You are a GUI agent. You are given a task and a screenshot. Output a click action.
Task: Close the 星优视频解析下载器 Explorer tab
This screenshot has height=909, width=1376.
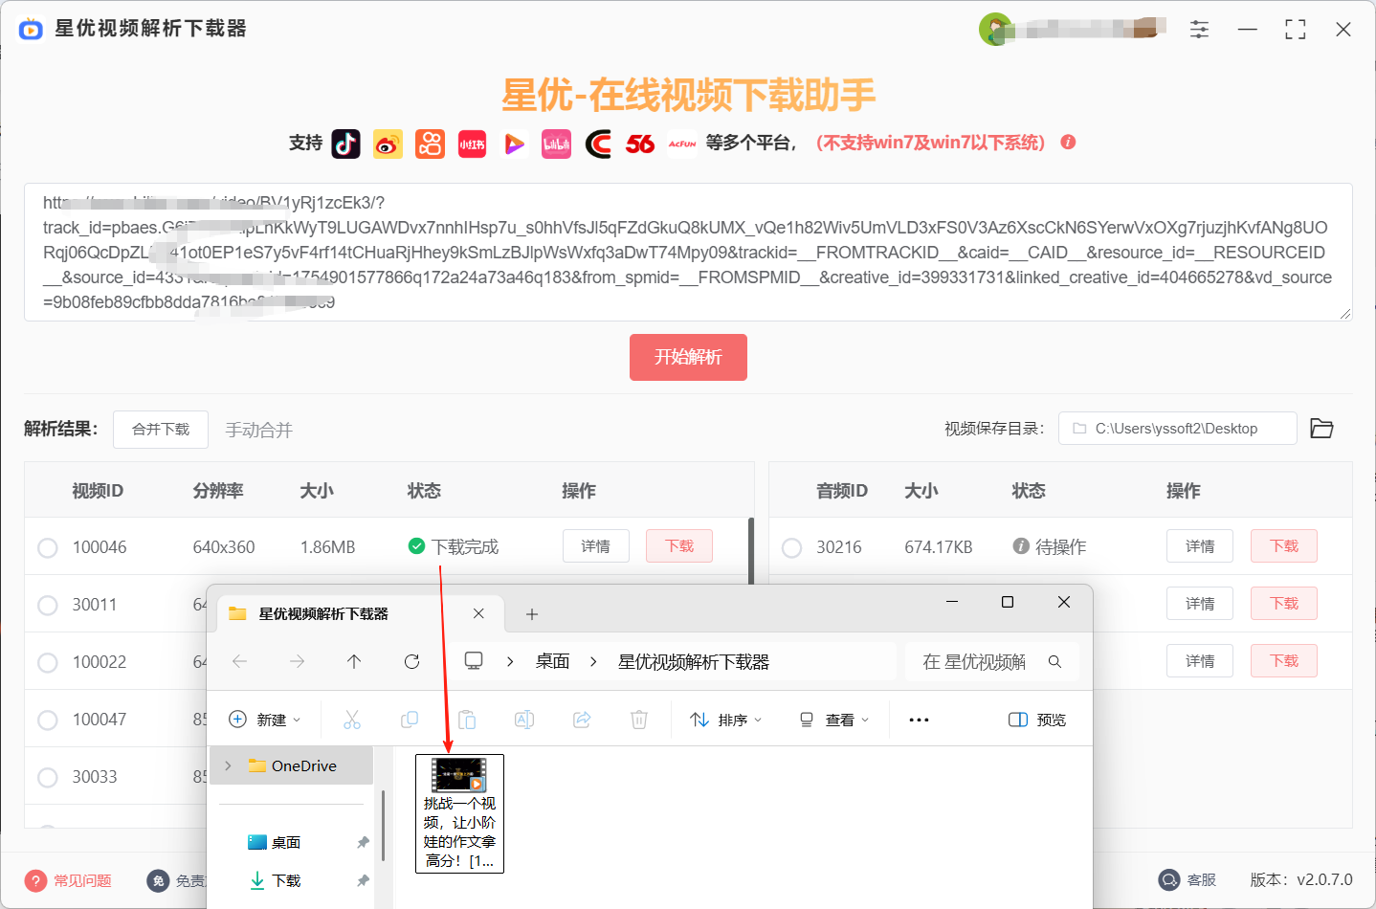pos(478,613)
